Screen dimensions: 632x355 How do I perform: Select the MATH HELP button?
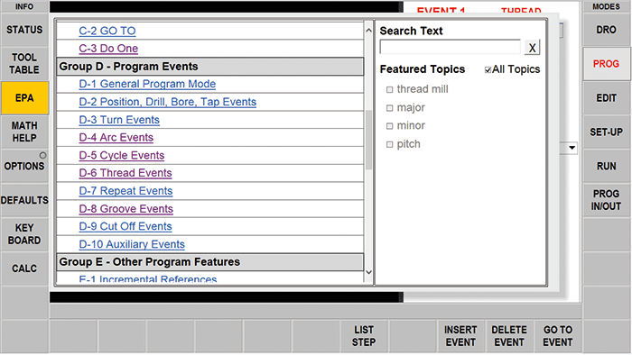pos(24,132)
